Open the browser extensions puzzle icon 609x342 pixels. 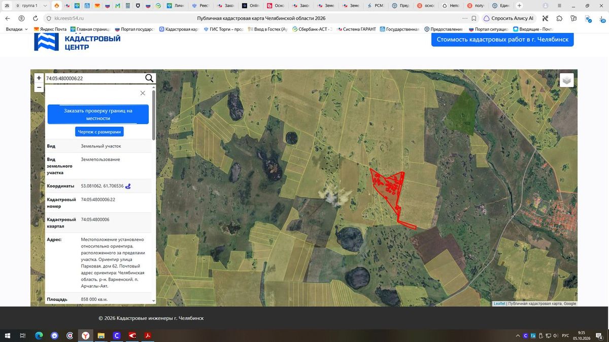[x=559, y=18]
